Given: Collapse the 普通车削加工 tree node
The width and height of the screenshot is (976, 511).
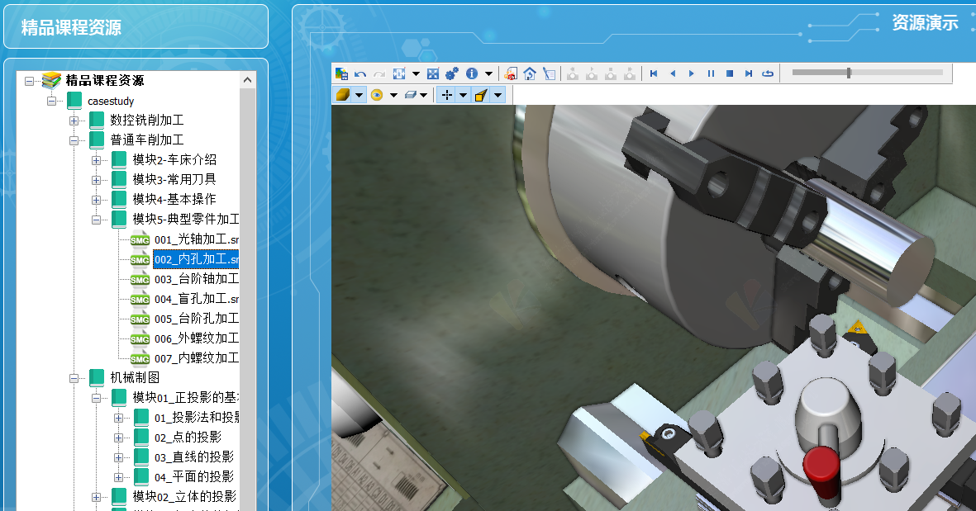Looking at the screenshot, I should [x=74, y=140].
